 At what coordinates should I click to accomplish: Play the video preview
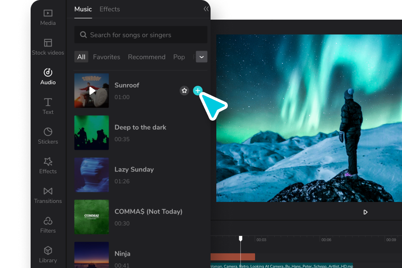365,212
